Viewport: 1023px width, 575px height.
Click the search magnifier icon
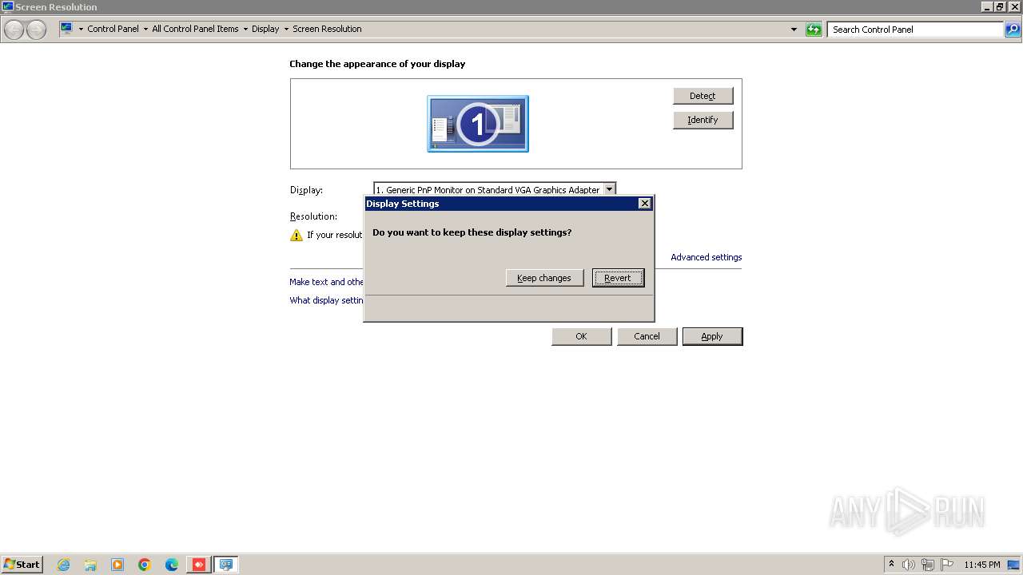1013,30
